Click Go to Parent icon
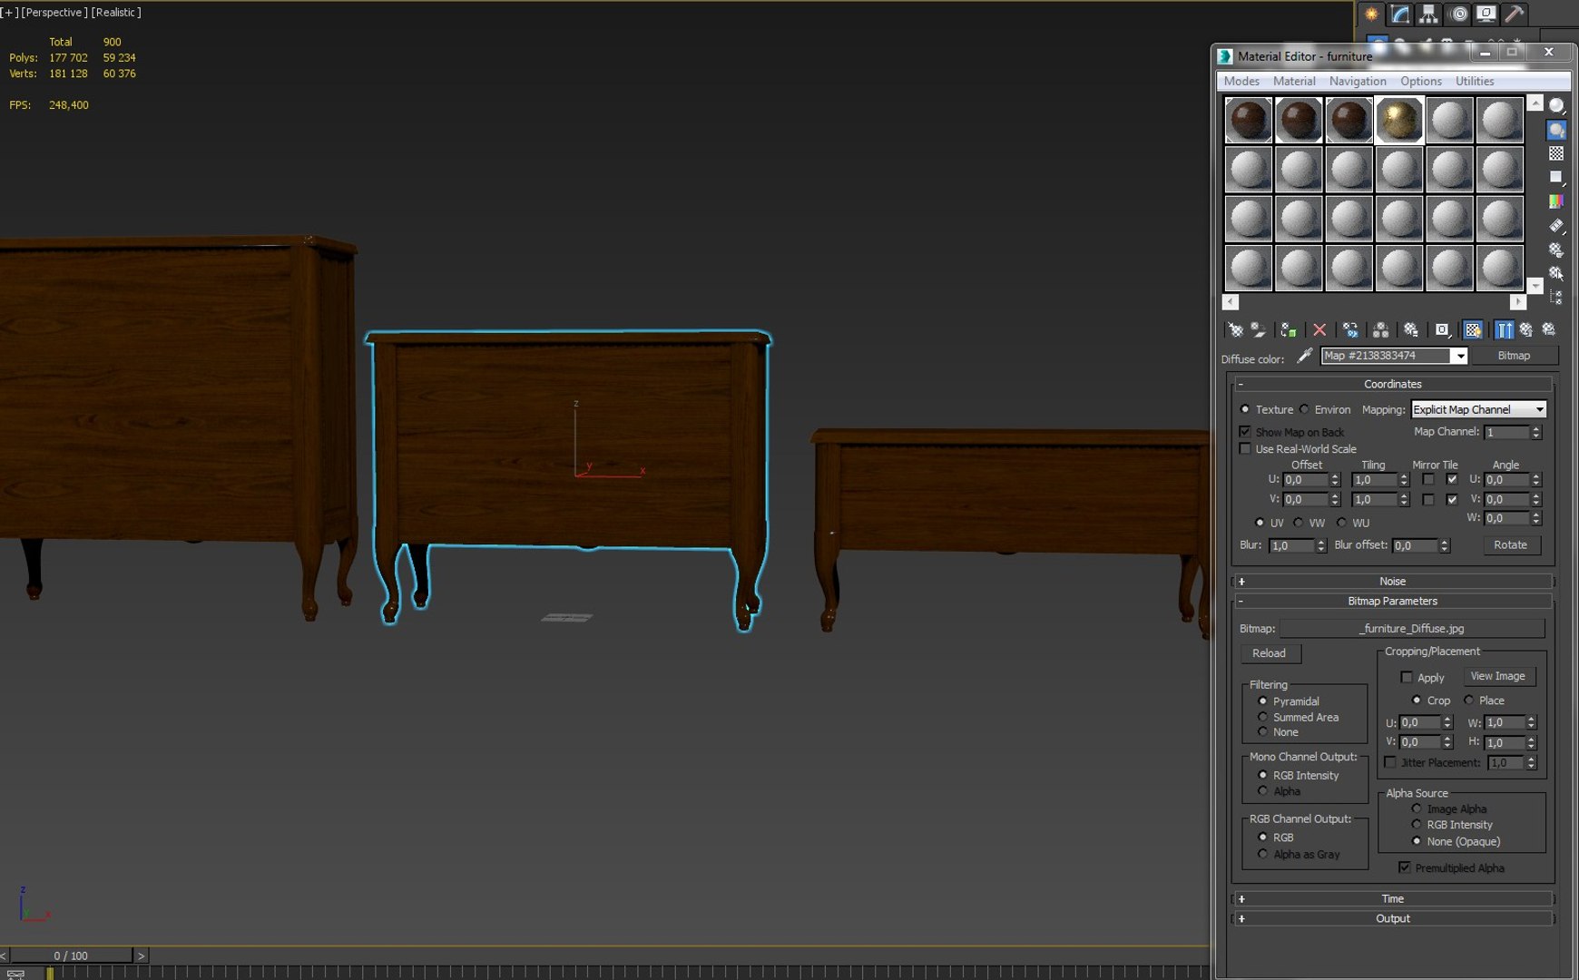The width and height of the screenshot is (1579, 980). [1526, 329]
